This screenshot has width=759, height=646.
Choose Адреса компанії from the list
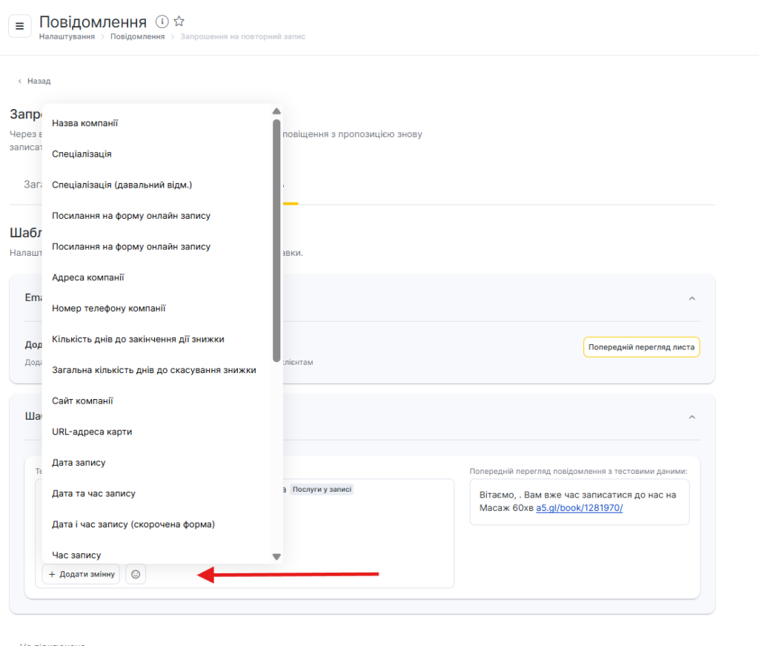88,277
